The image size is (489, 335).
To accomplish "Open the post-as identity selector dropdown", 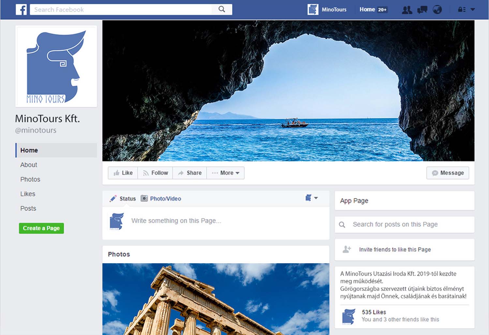I will pos(311,198).
